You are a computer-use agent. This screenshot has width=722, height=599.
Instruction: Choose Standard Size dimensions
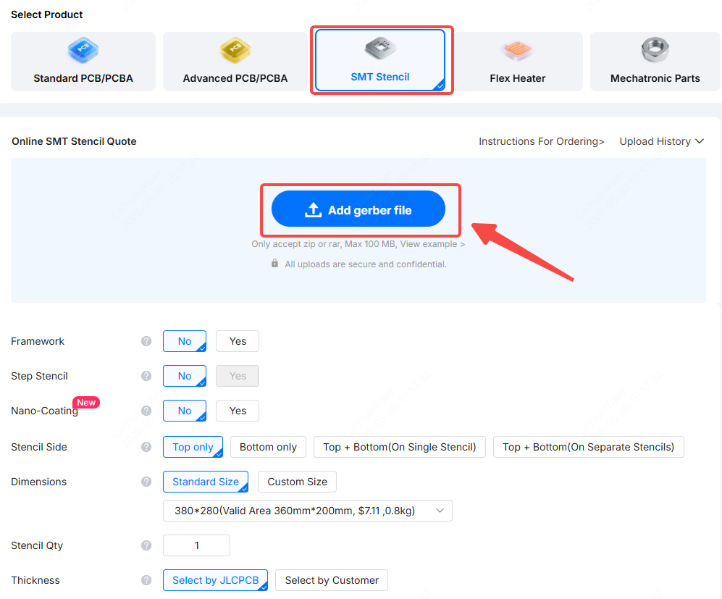[x=206, y=482]
